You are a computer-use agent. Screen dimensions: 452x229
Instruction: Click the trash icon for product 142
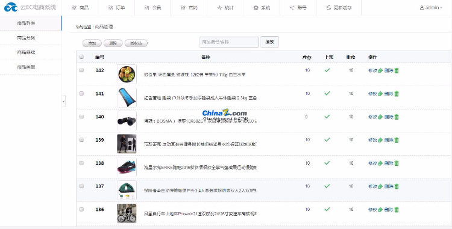(x=397, y=70)
